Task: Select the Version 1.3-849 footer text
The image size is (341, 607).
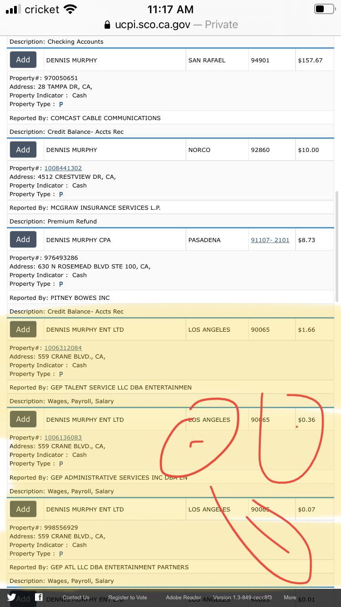Action: pos(242,597)
